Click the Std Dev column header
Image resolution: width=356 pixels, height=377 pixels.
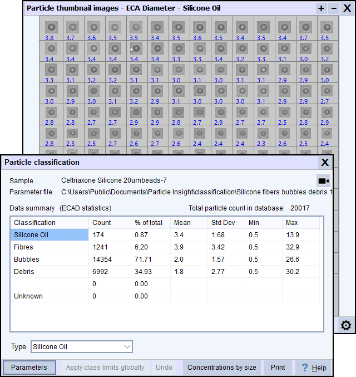coord(226,222)
